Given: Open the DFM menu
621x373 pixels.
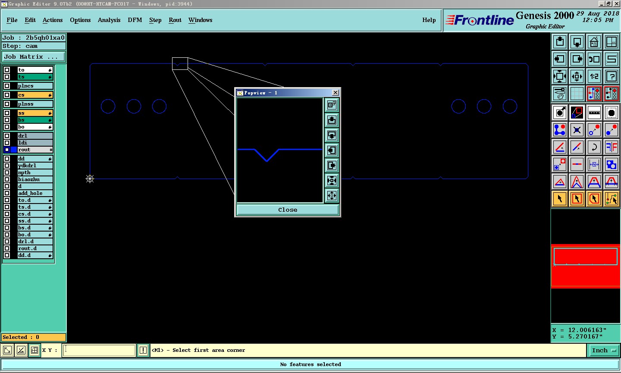Looking at the screenshot, I should [135, 20].
